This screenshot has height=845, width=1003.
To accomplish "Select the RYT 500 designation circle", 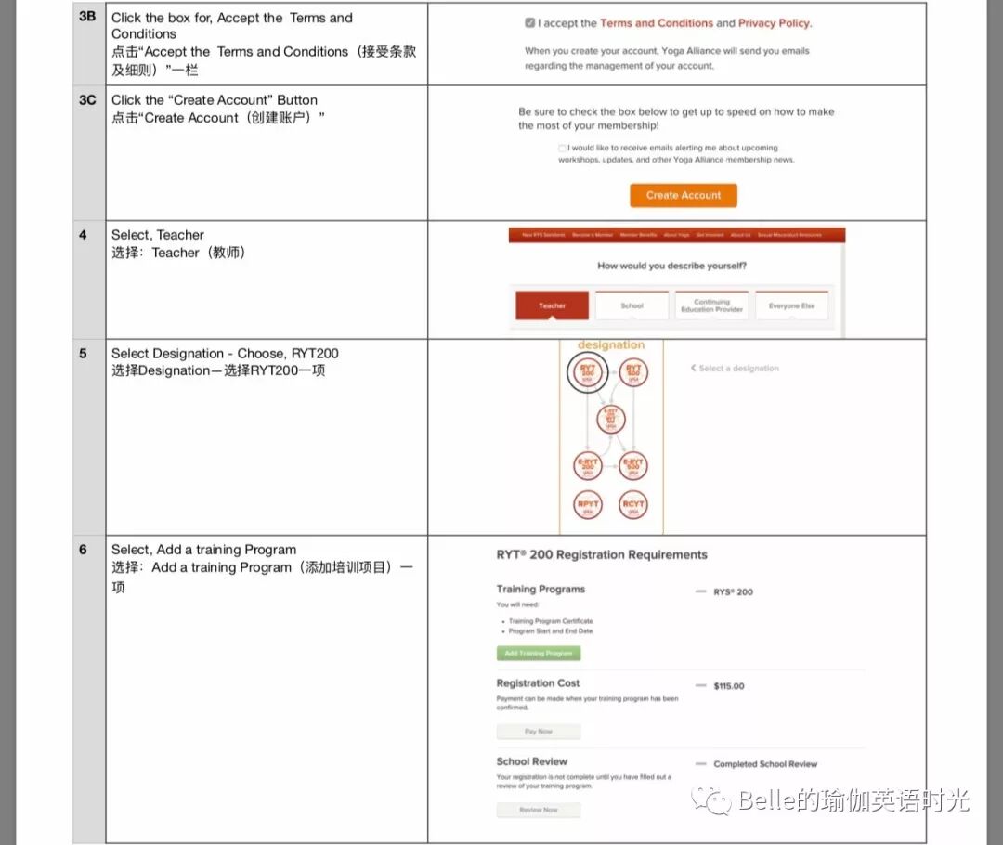I will click(x=633, y=371).
